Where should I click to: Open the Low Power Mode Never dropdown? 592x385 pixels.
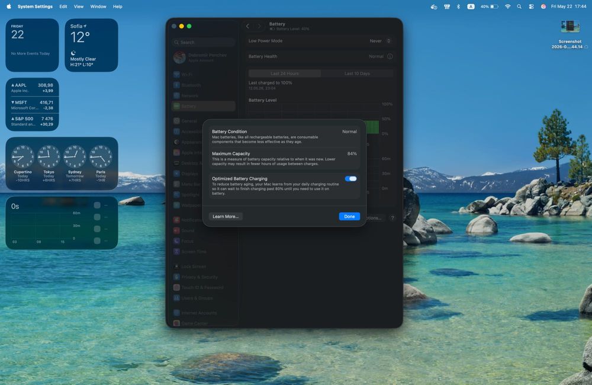(381, 41)
